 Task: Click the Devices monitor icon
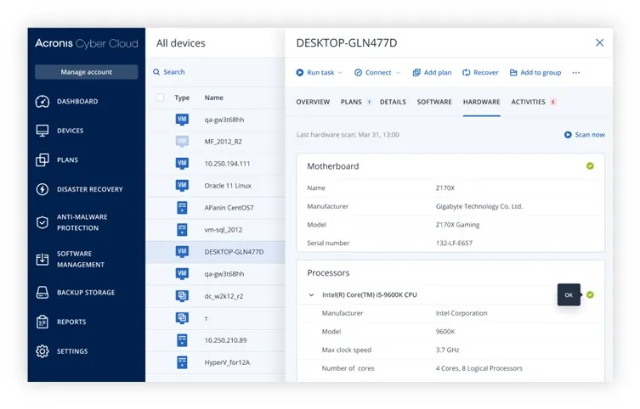pos(42,131)
